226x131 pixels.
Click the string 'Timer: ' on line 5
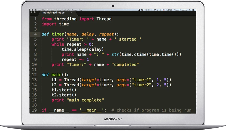click(x=78, y=39)
